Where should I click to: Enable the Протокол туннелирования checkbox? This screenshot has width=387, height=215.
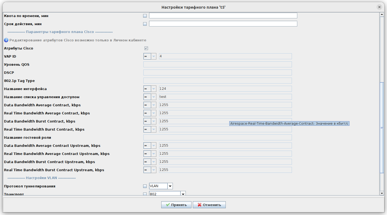[145, 186]
